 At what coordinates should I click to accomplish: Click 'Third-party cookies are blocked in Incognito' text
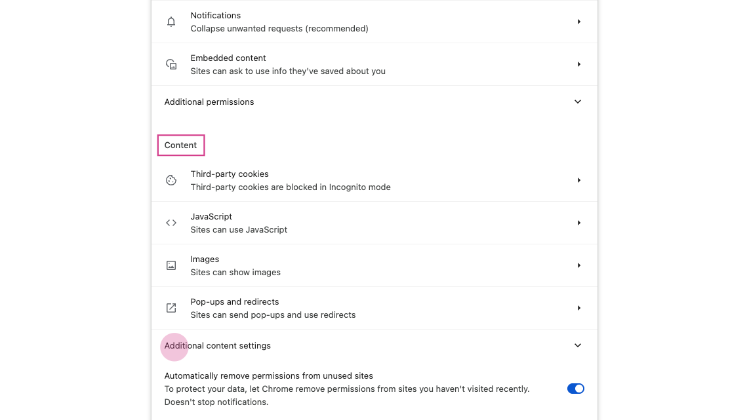coord(291,187)
